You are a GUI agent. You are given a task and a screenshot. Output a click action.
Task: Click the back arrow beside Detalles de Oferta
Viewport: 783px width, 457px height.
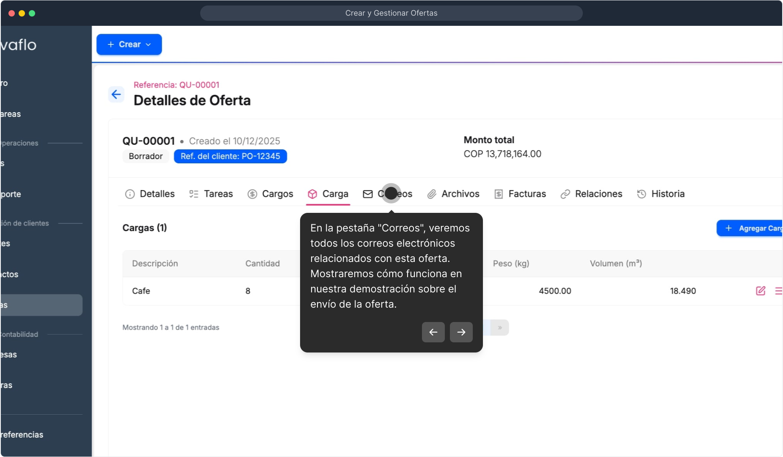tap(116, 94)
